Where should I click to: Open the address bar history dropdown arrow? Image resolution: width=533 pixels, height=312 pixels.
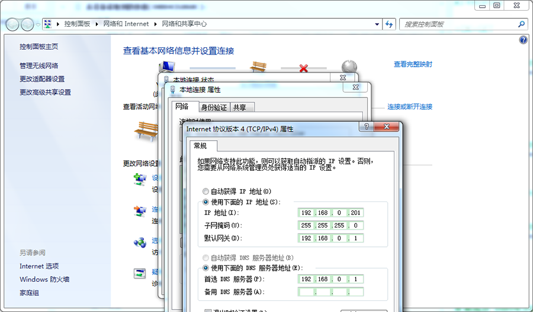(377, 24)
